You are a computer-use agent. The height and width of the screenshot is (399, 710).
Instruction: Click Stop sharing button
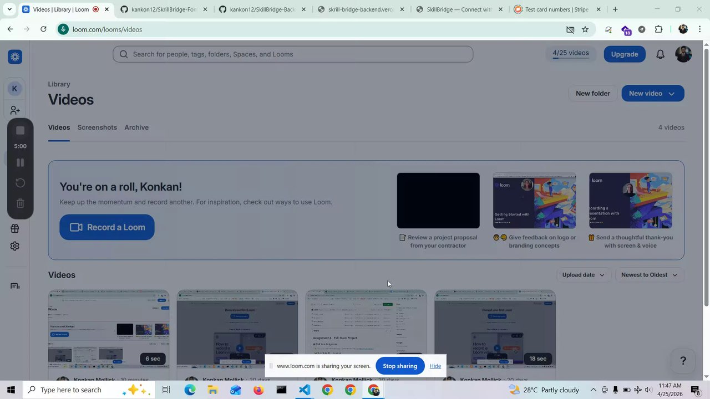[400, 366]
